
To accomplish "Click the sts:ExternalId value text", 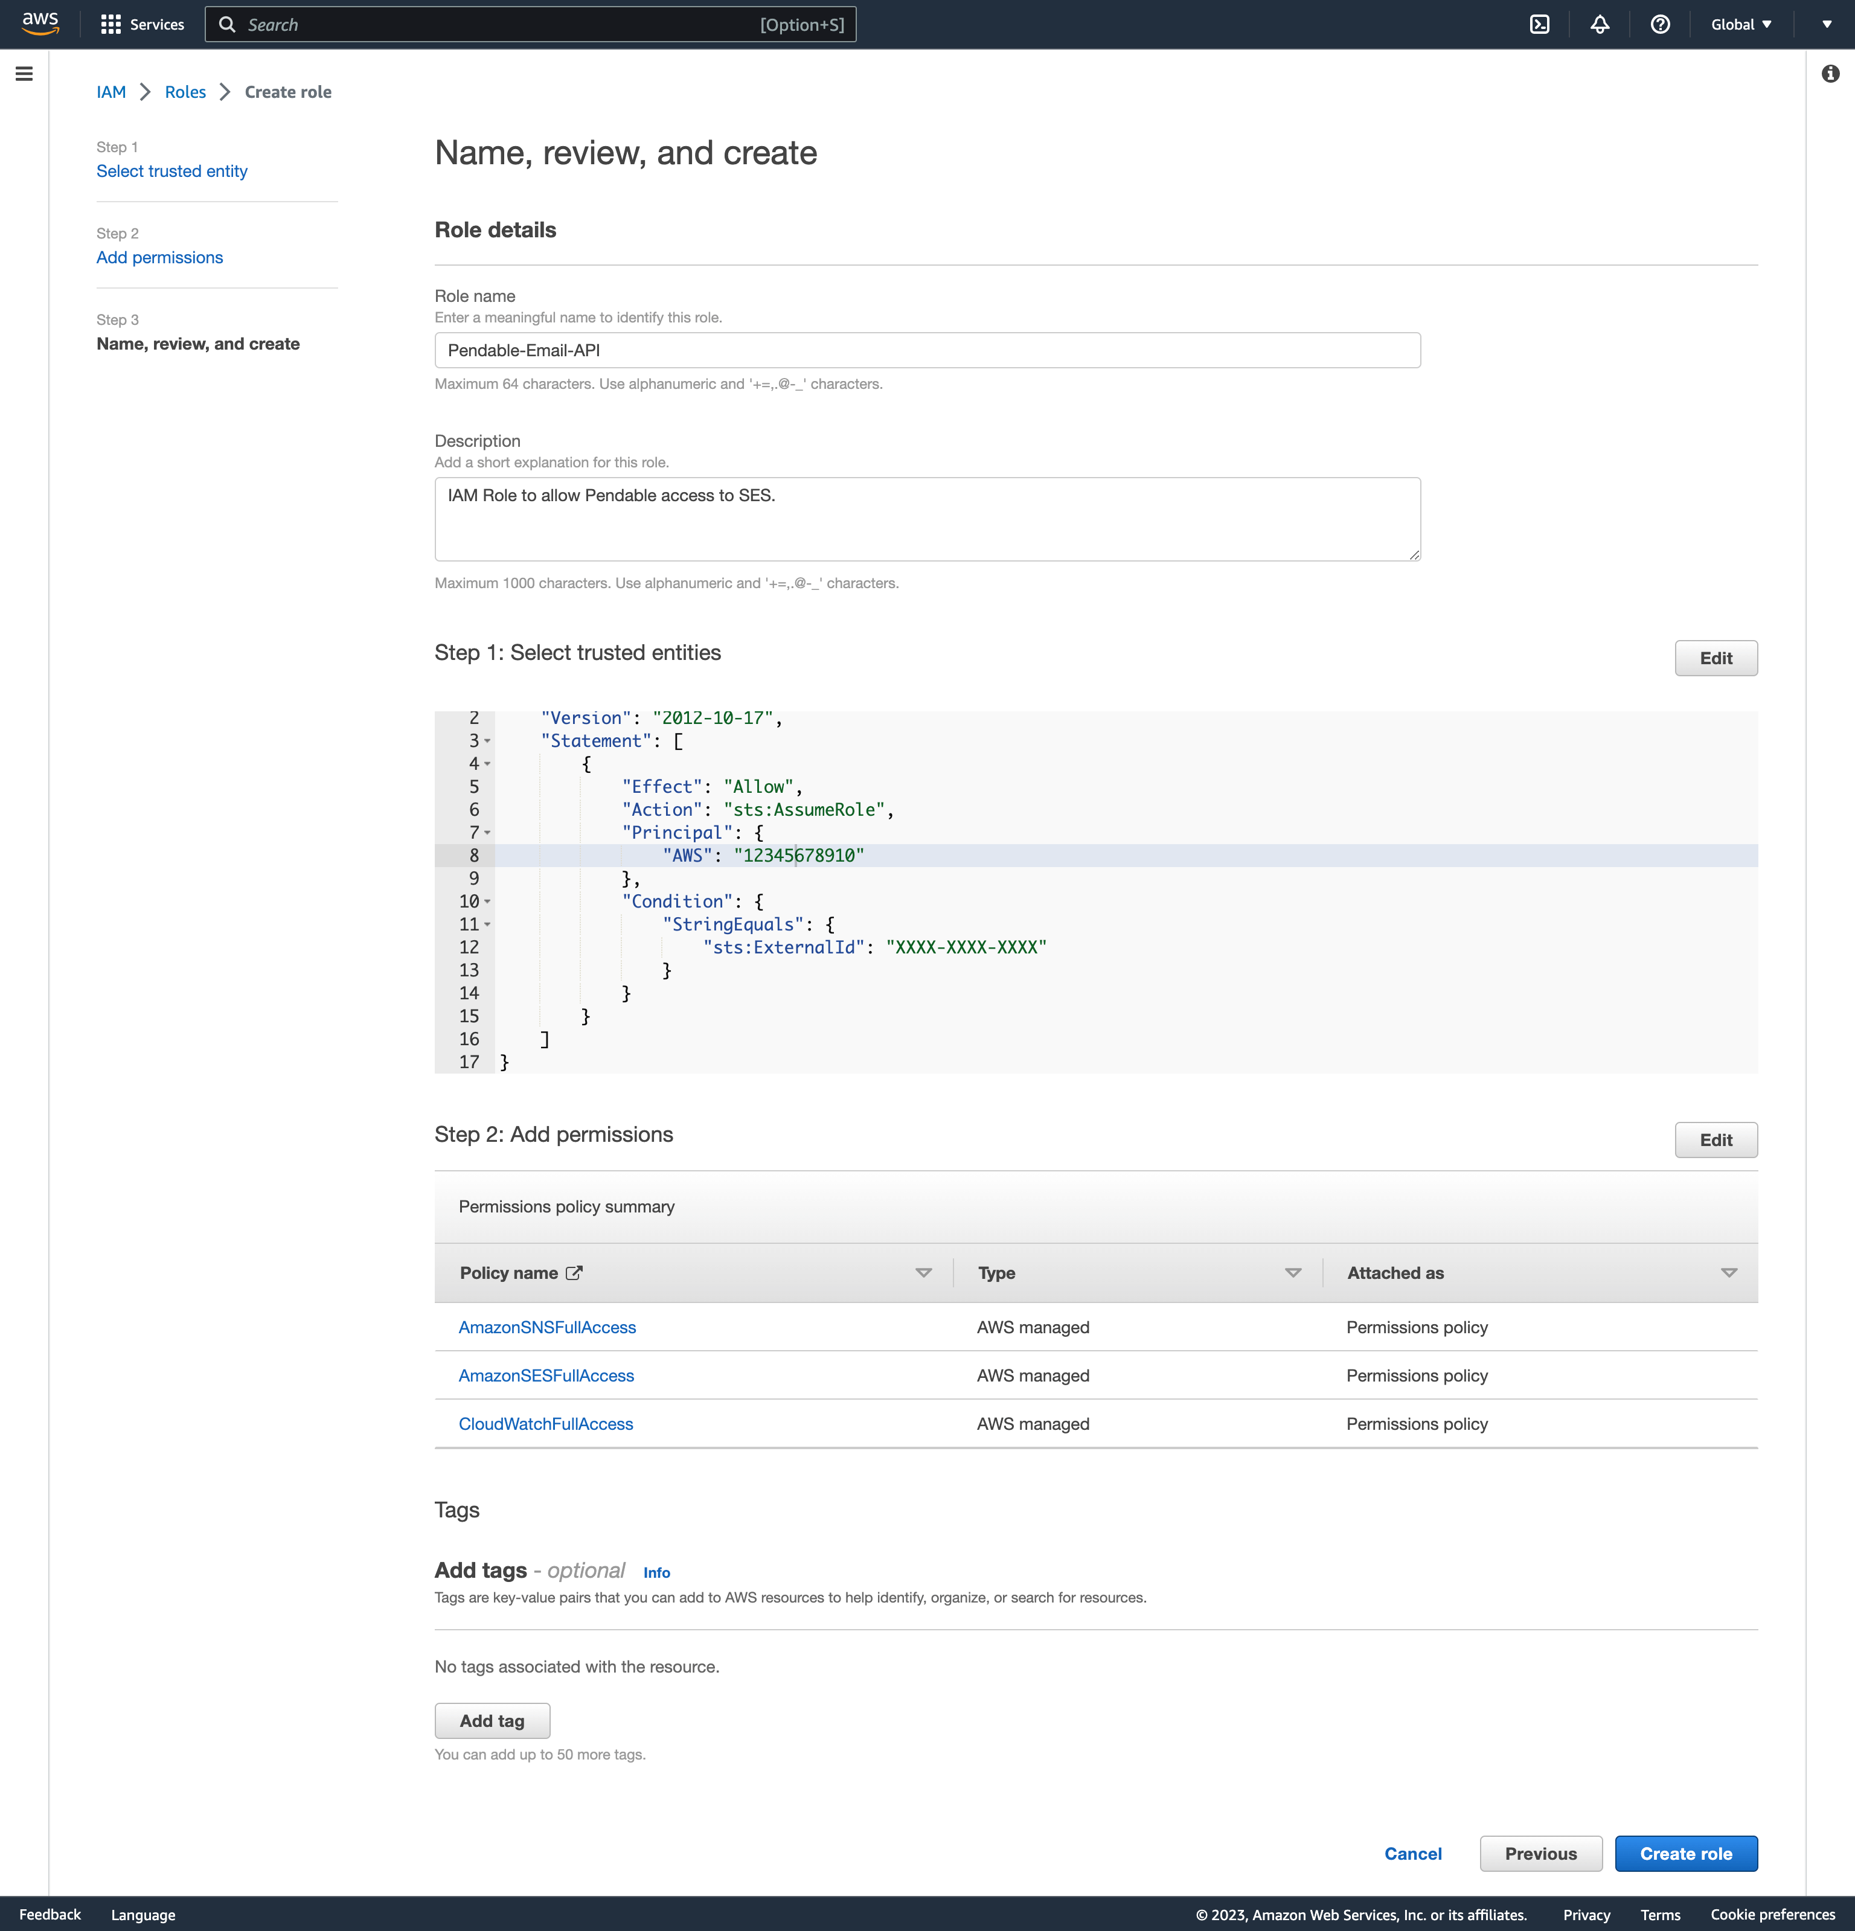I will coord(966,947).
